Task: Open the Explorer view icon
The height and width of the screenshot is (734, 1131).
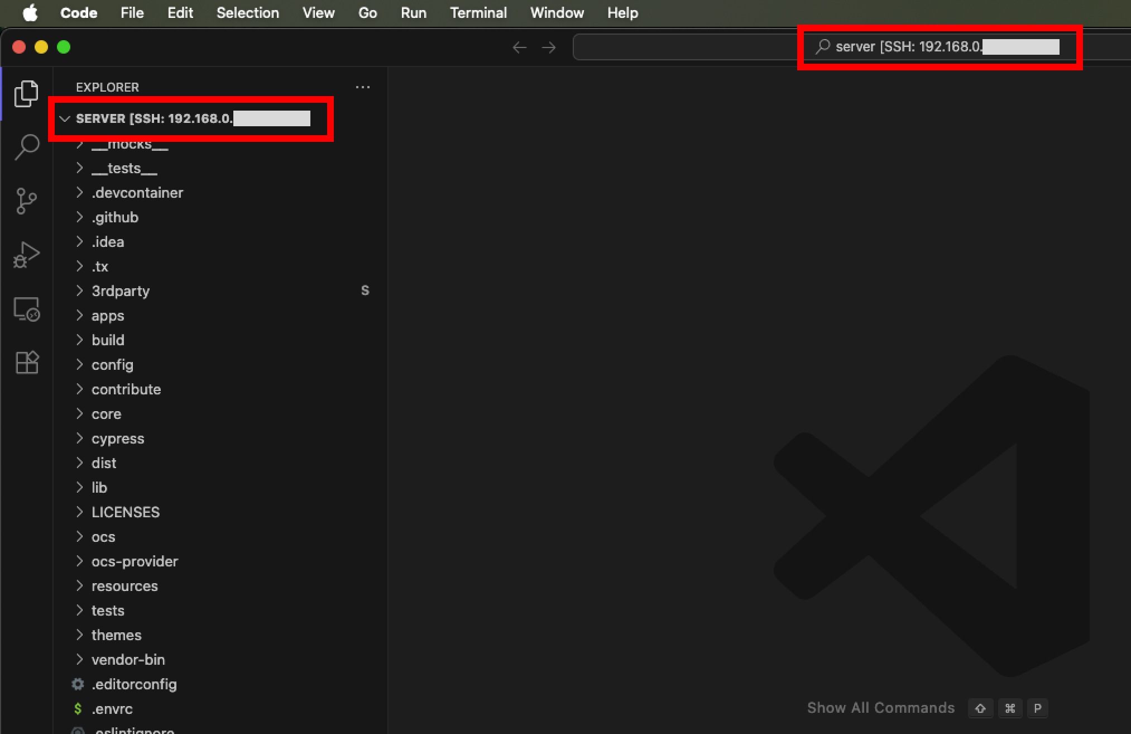Action: click(x=26, y=93)
